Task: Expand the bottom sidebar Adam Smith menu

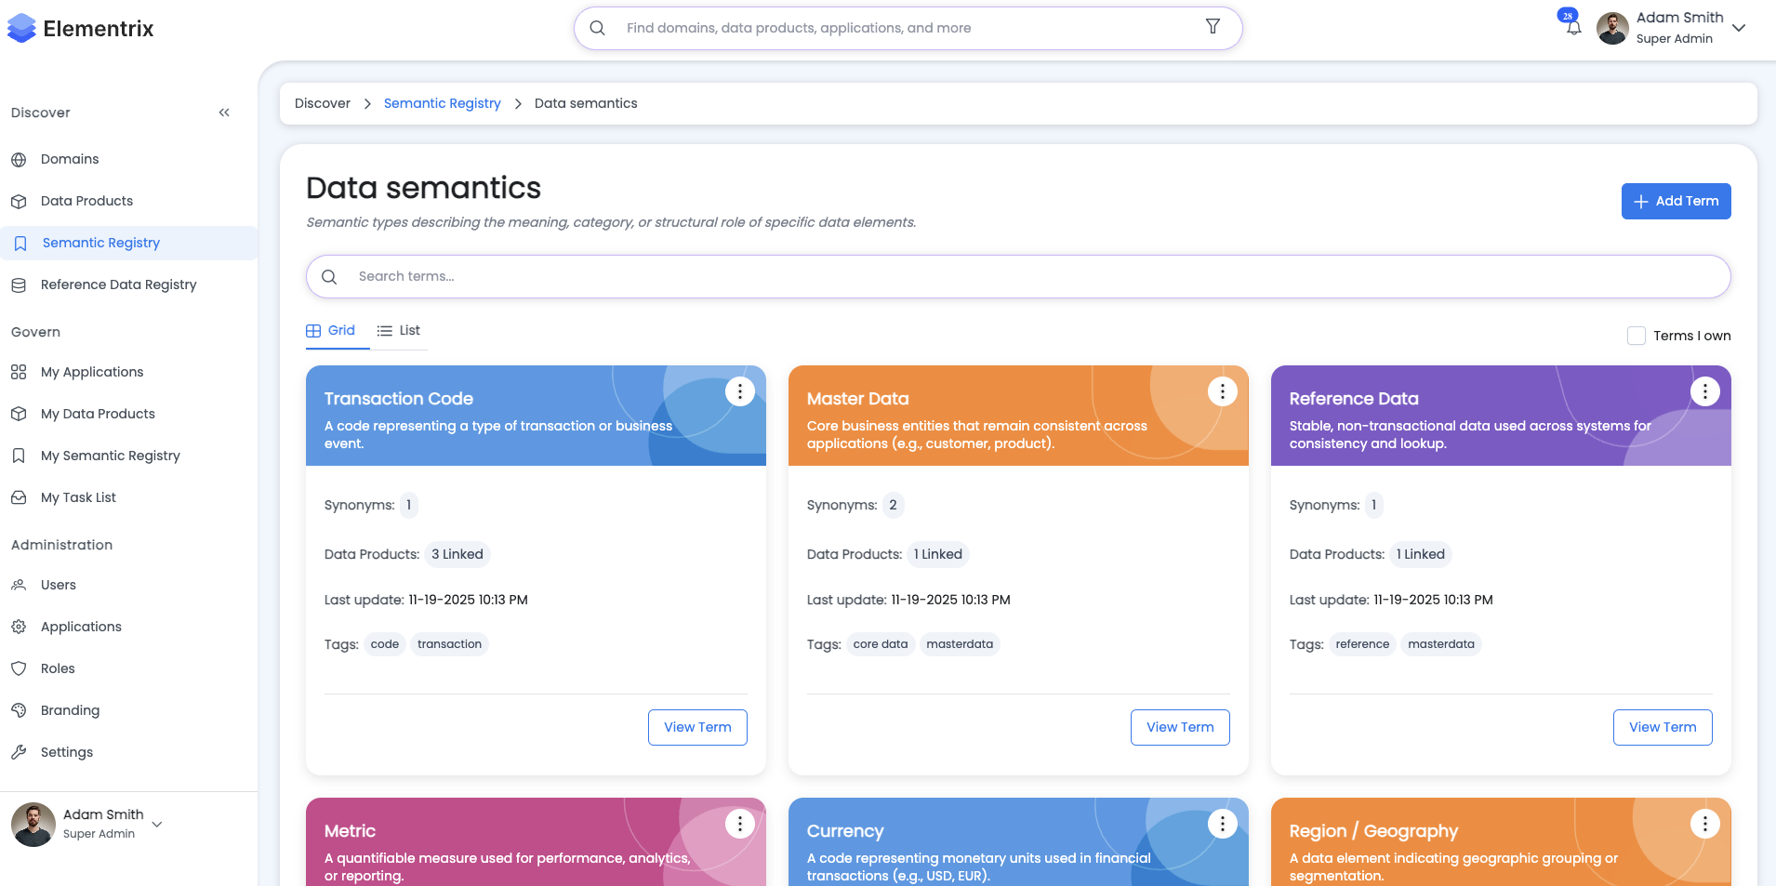Action: click(157, 824)
